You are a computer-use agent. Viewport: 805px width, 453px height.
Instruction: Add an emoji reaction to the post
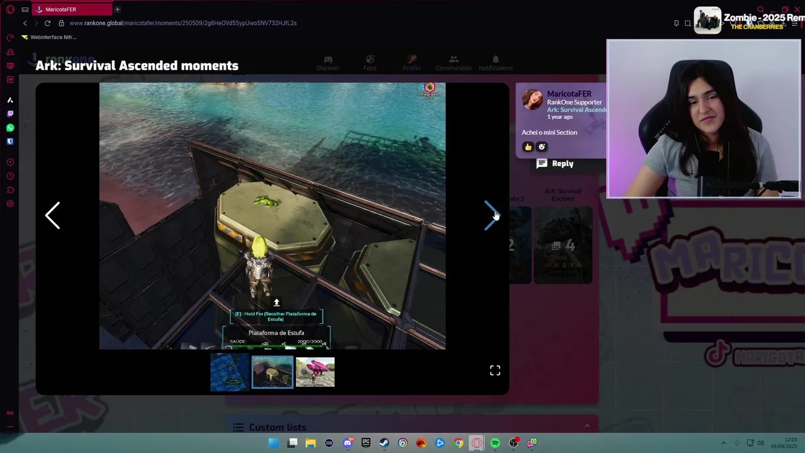[x=541, y=147]
